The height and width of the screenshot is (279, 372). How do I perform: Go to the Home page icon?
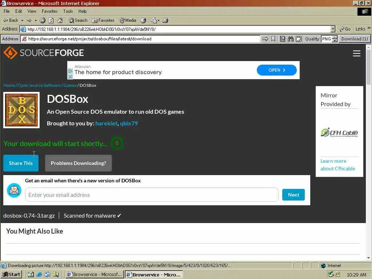pyautogui.click(x=60, y=20)
